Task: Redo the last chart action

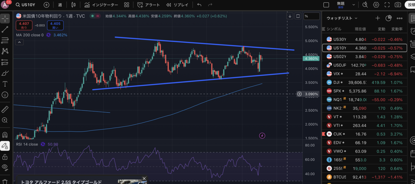Action: point(210,5)
